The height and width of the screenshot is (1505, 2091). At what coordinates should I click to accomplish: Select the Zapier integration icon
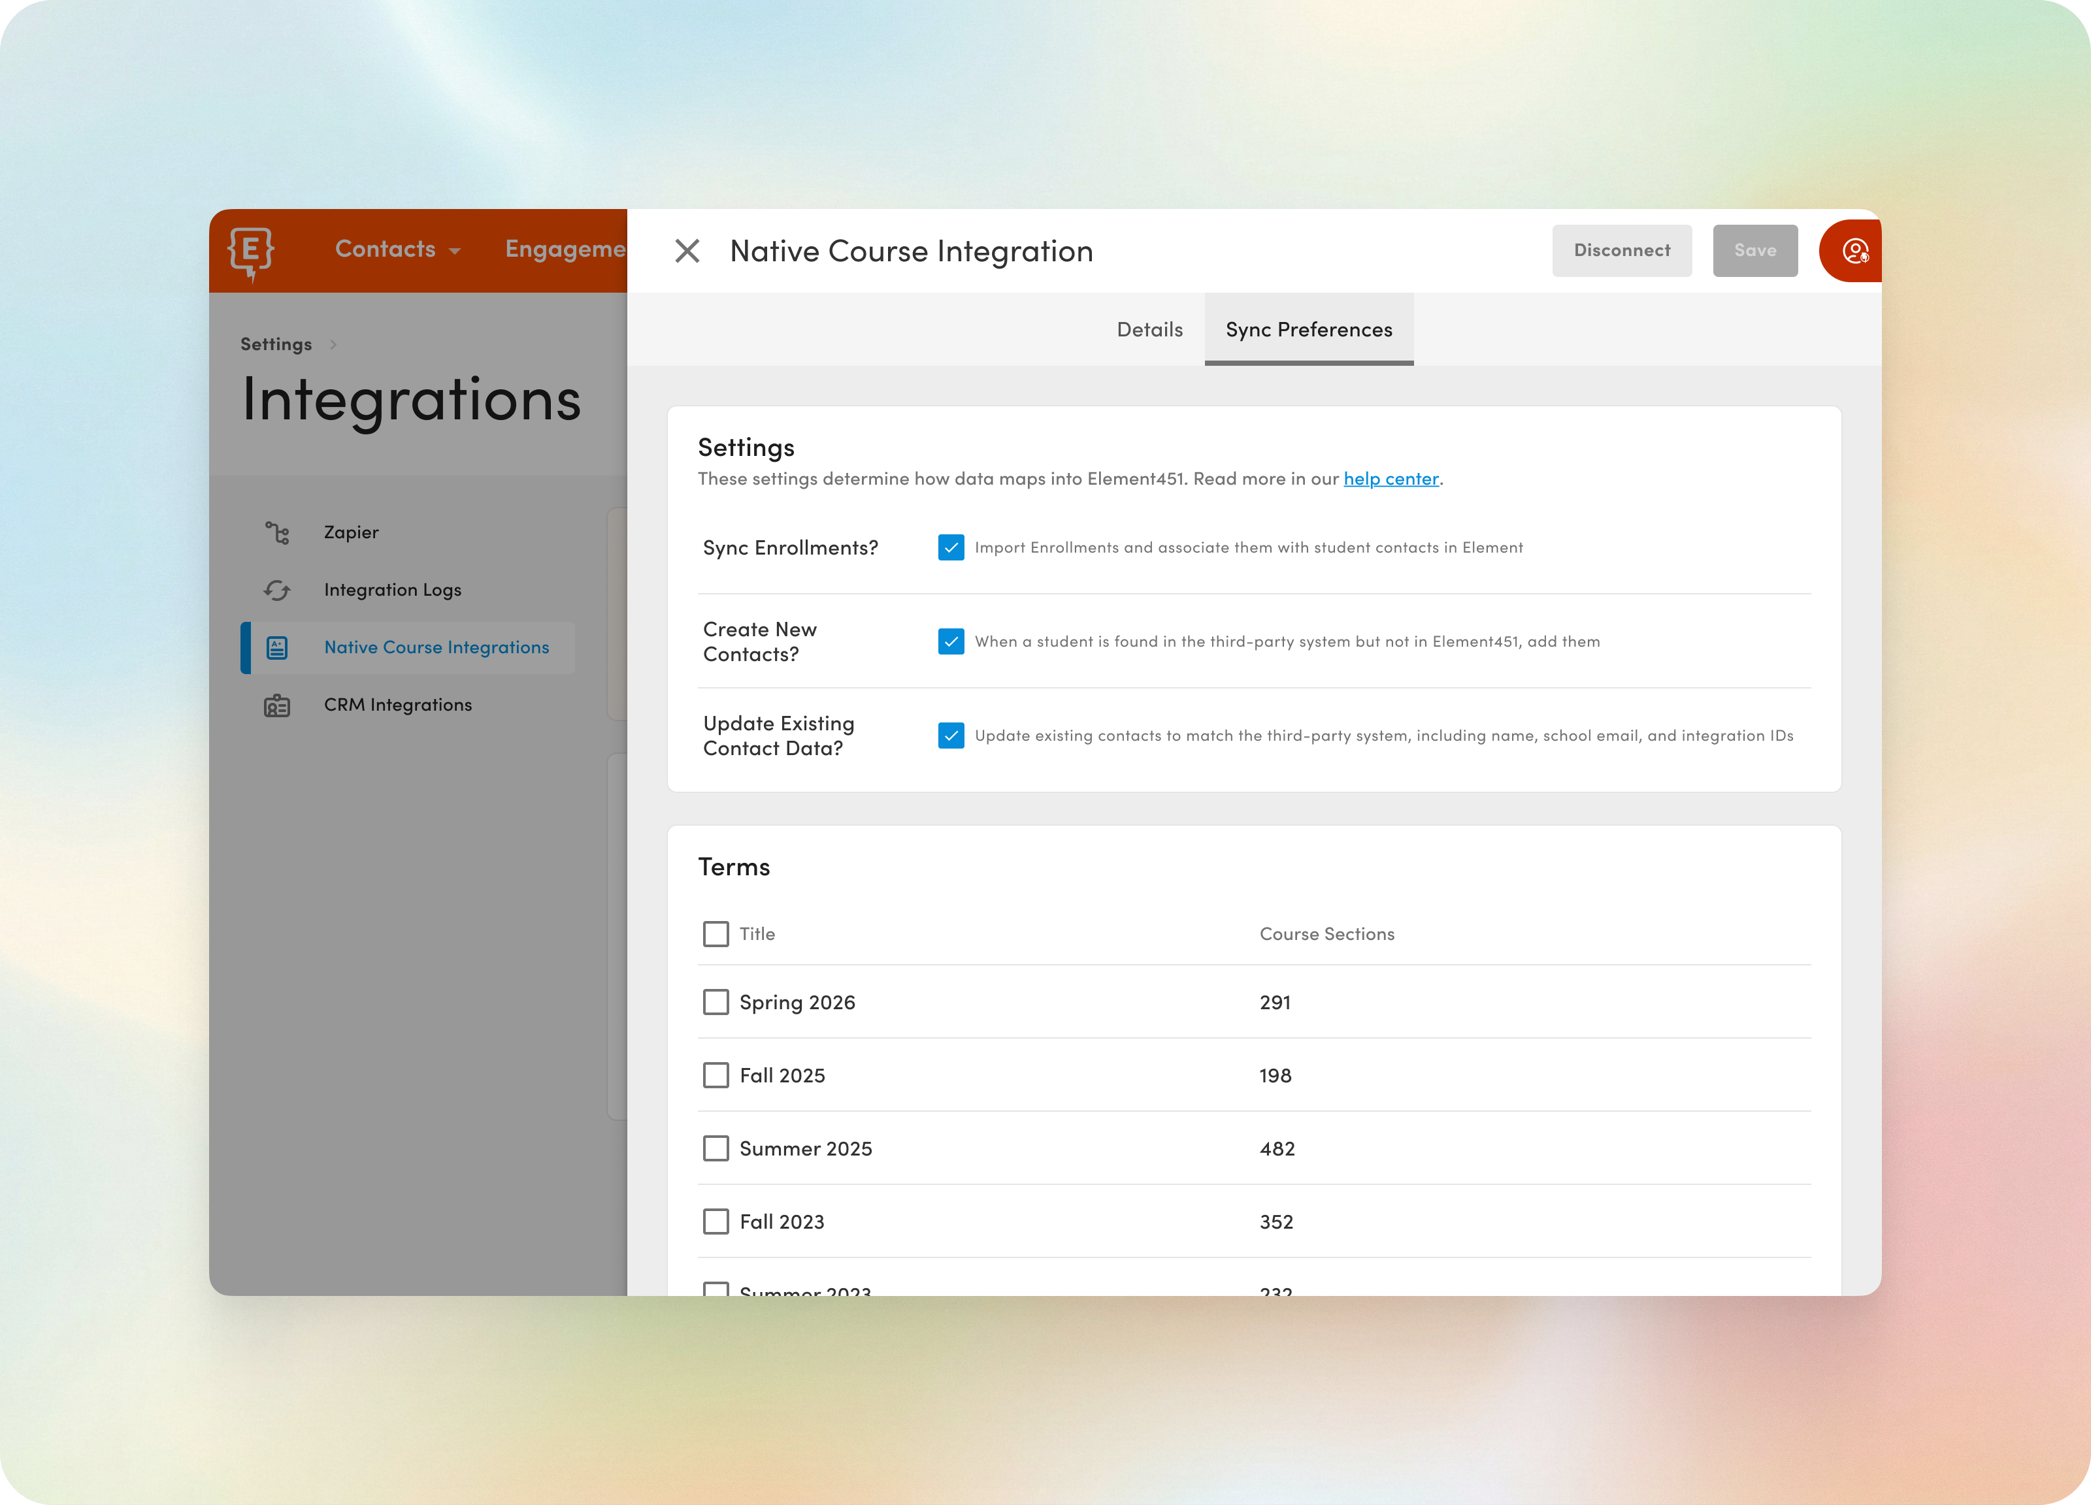coord(278,532)
